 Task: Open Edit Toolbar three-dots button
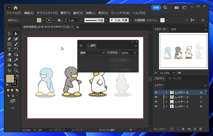(x=13, y=108)
